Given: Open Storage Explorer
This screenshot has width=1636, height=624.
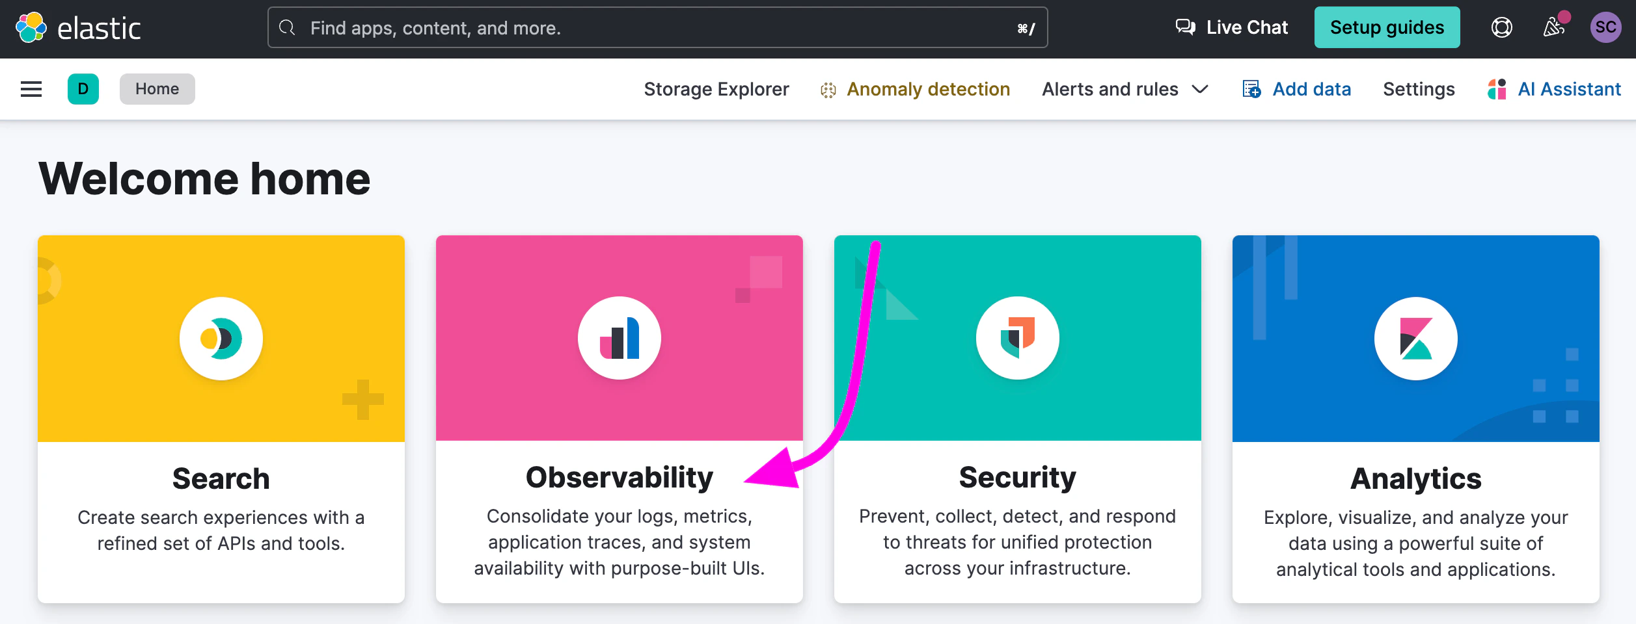Looking at the screenshot, I should tap(716, 89).
